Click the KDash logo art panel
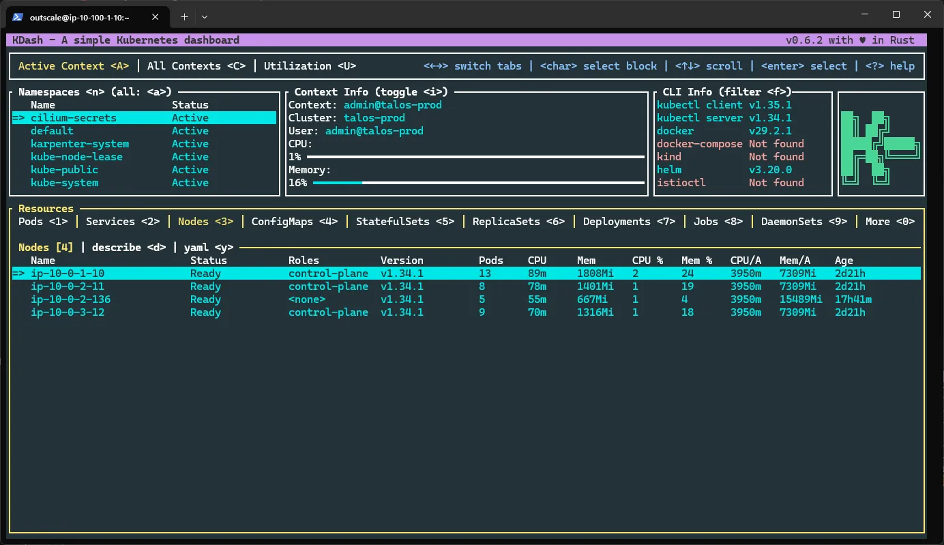This screenshot has width=944, height=545. pyautogui.click(x=881, y=143)
